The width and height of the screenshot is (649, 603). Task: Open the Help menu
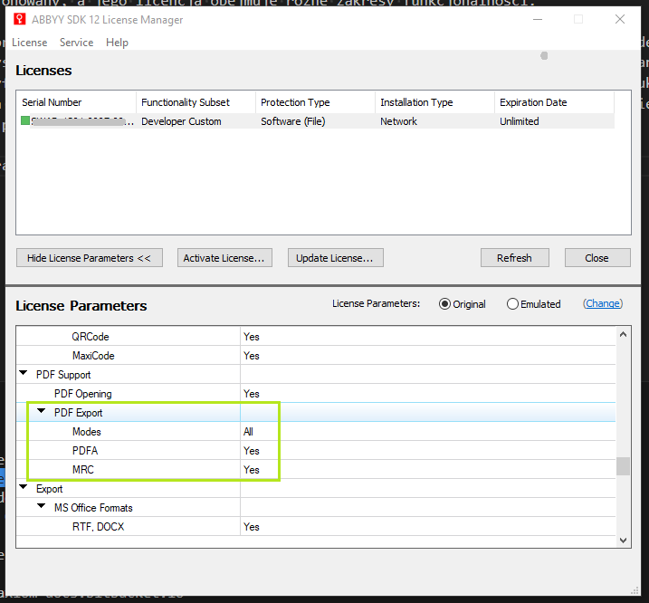(x=117, y=43)
